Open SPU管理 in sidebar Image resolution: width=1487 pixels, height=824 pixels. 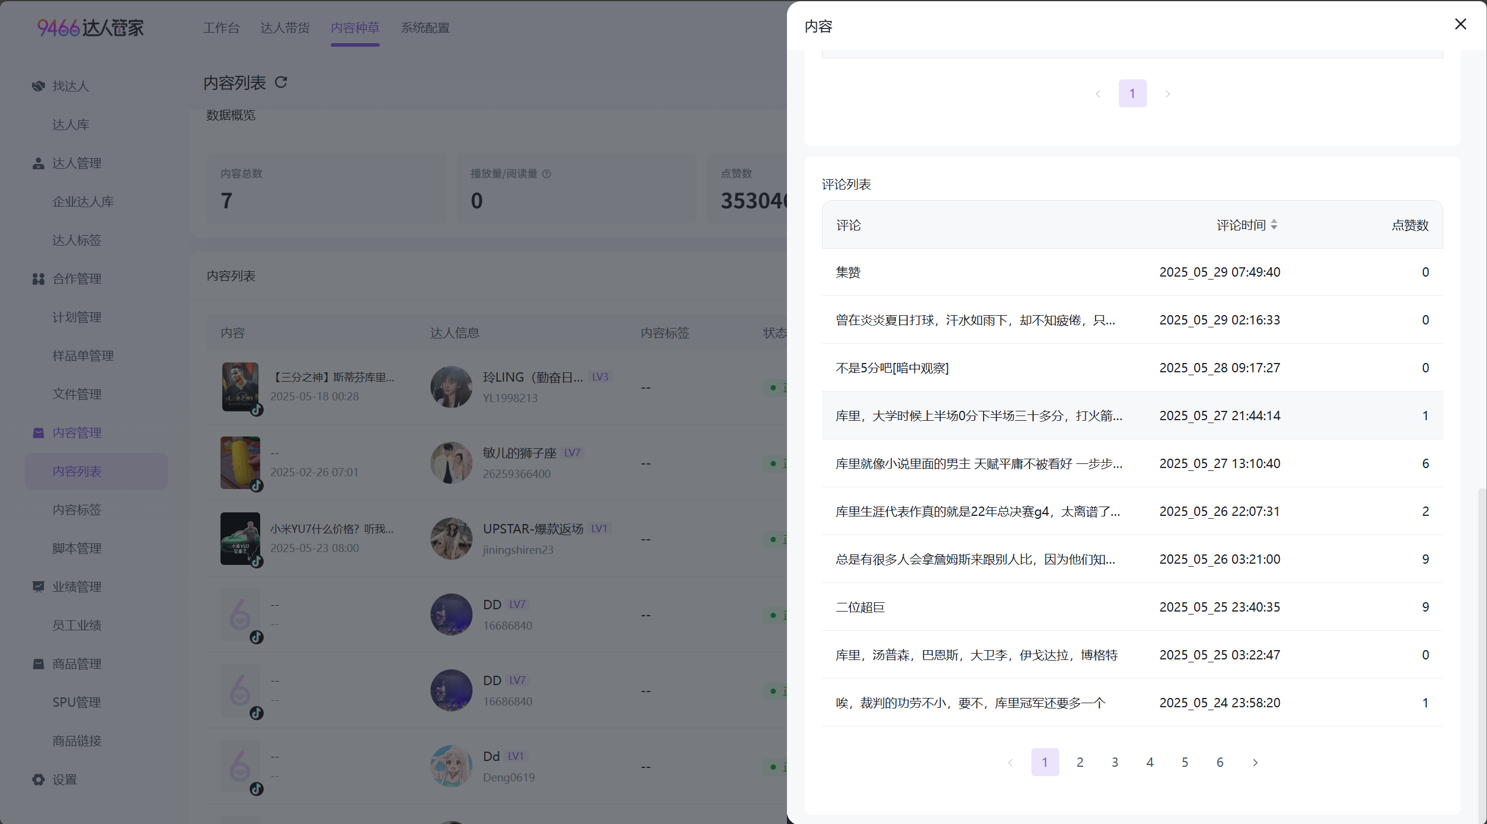pyautogui.click(x=76, y=703)
